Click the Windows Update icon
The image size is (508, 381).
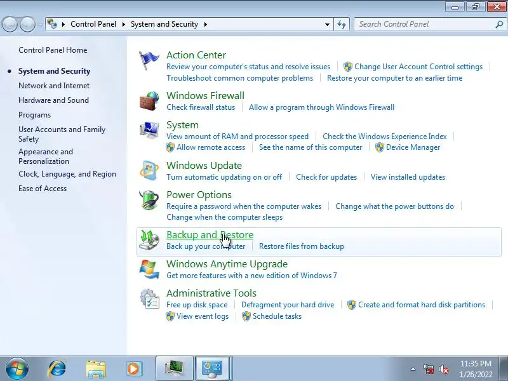[x=149, y=170]
